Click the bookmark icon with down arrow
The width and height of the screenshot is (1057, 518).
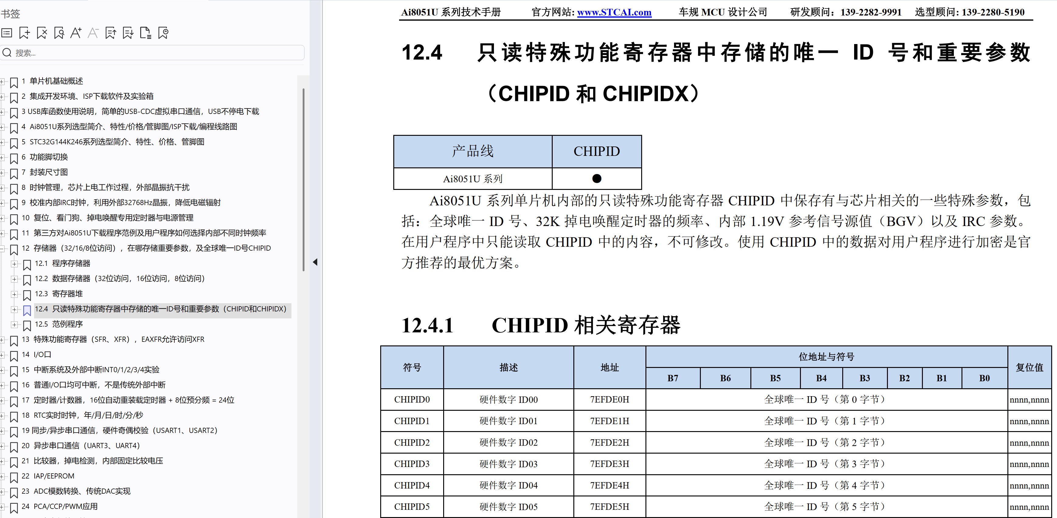click(128, 33)
